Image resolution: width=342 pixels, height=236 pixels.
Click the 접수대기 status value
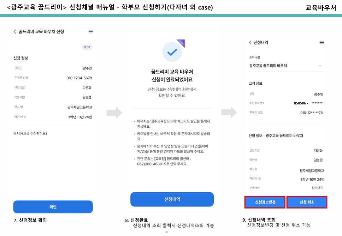pos(318,188)
